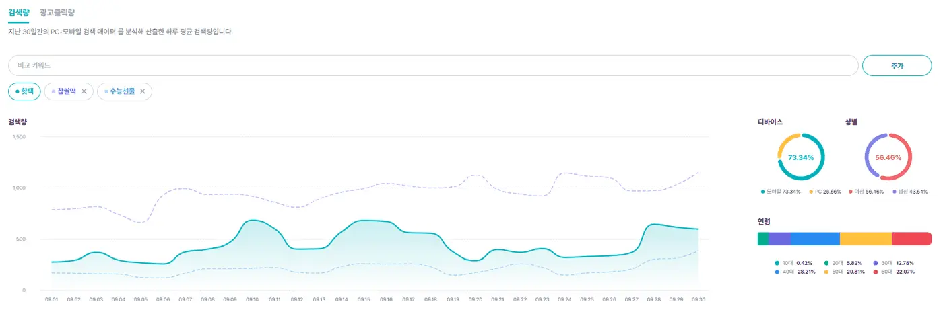This screenshot has height=318, width=943.
Task: Click the 09.01 date label on axis
Action: (x=51, y=299)
